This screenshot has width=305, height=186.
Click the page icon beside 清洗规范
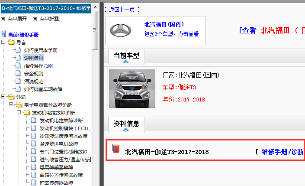pyautogui.click(x=18, y=81)
